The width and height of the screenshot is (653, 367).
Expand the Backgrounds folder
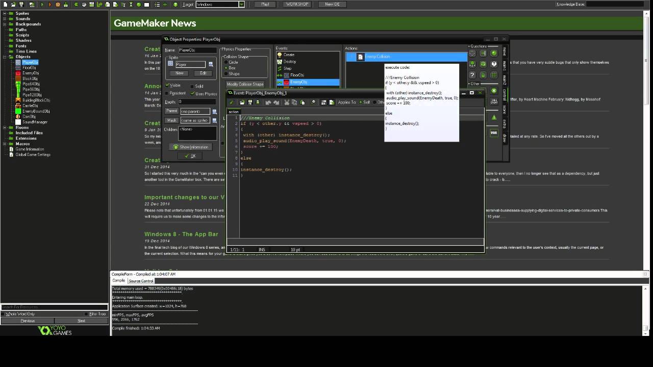[5, 24]
